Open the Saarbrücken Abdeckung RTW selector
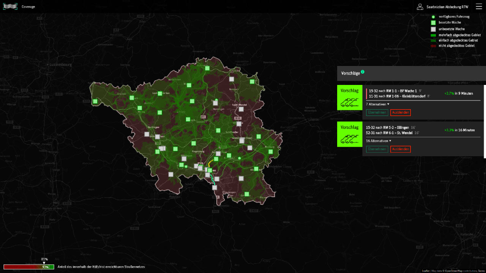This screenshot has width=486, height=273. click(x=447, y=7)
